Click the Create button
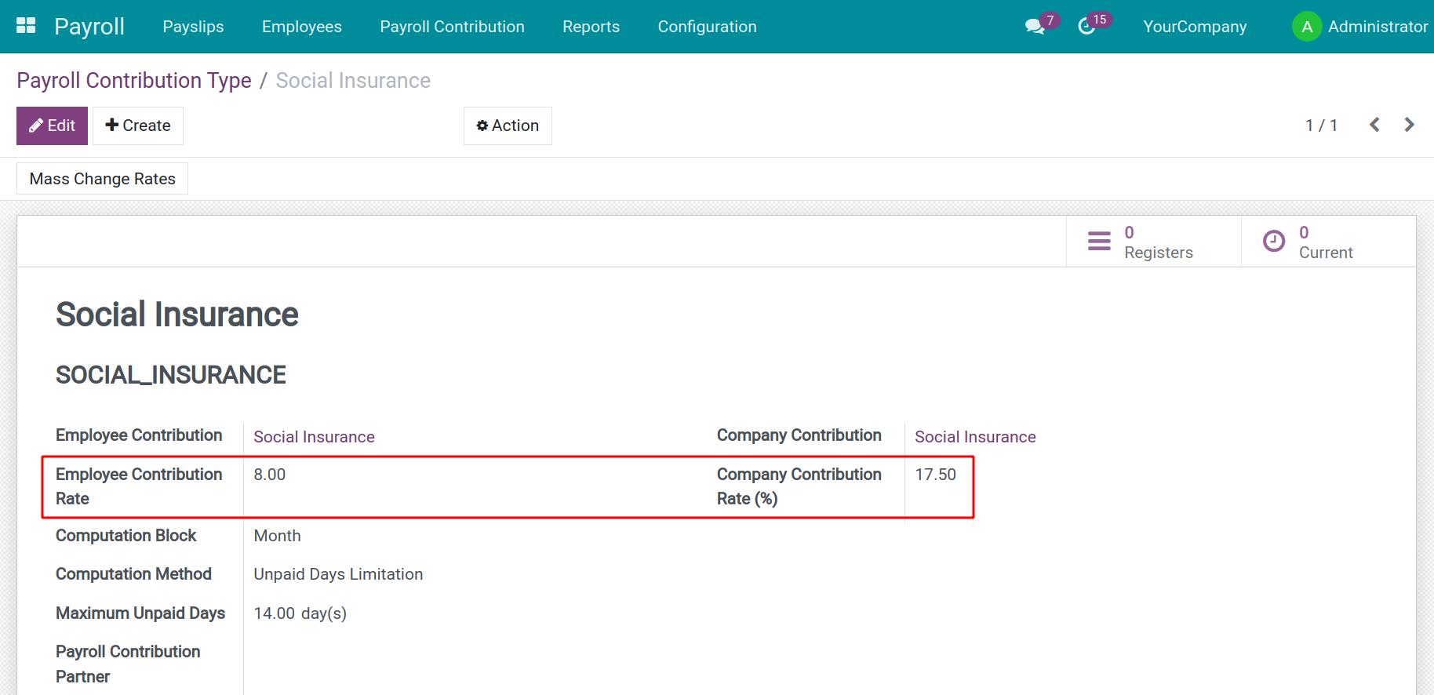Image resolution: width=1434 pixels, height=695 pixels. pyautogui.click(x=138, y=126)
